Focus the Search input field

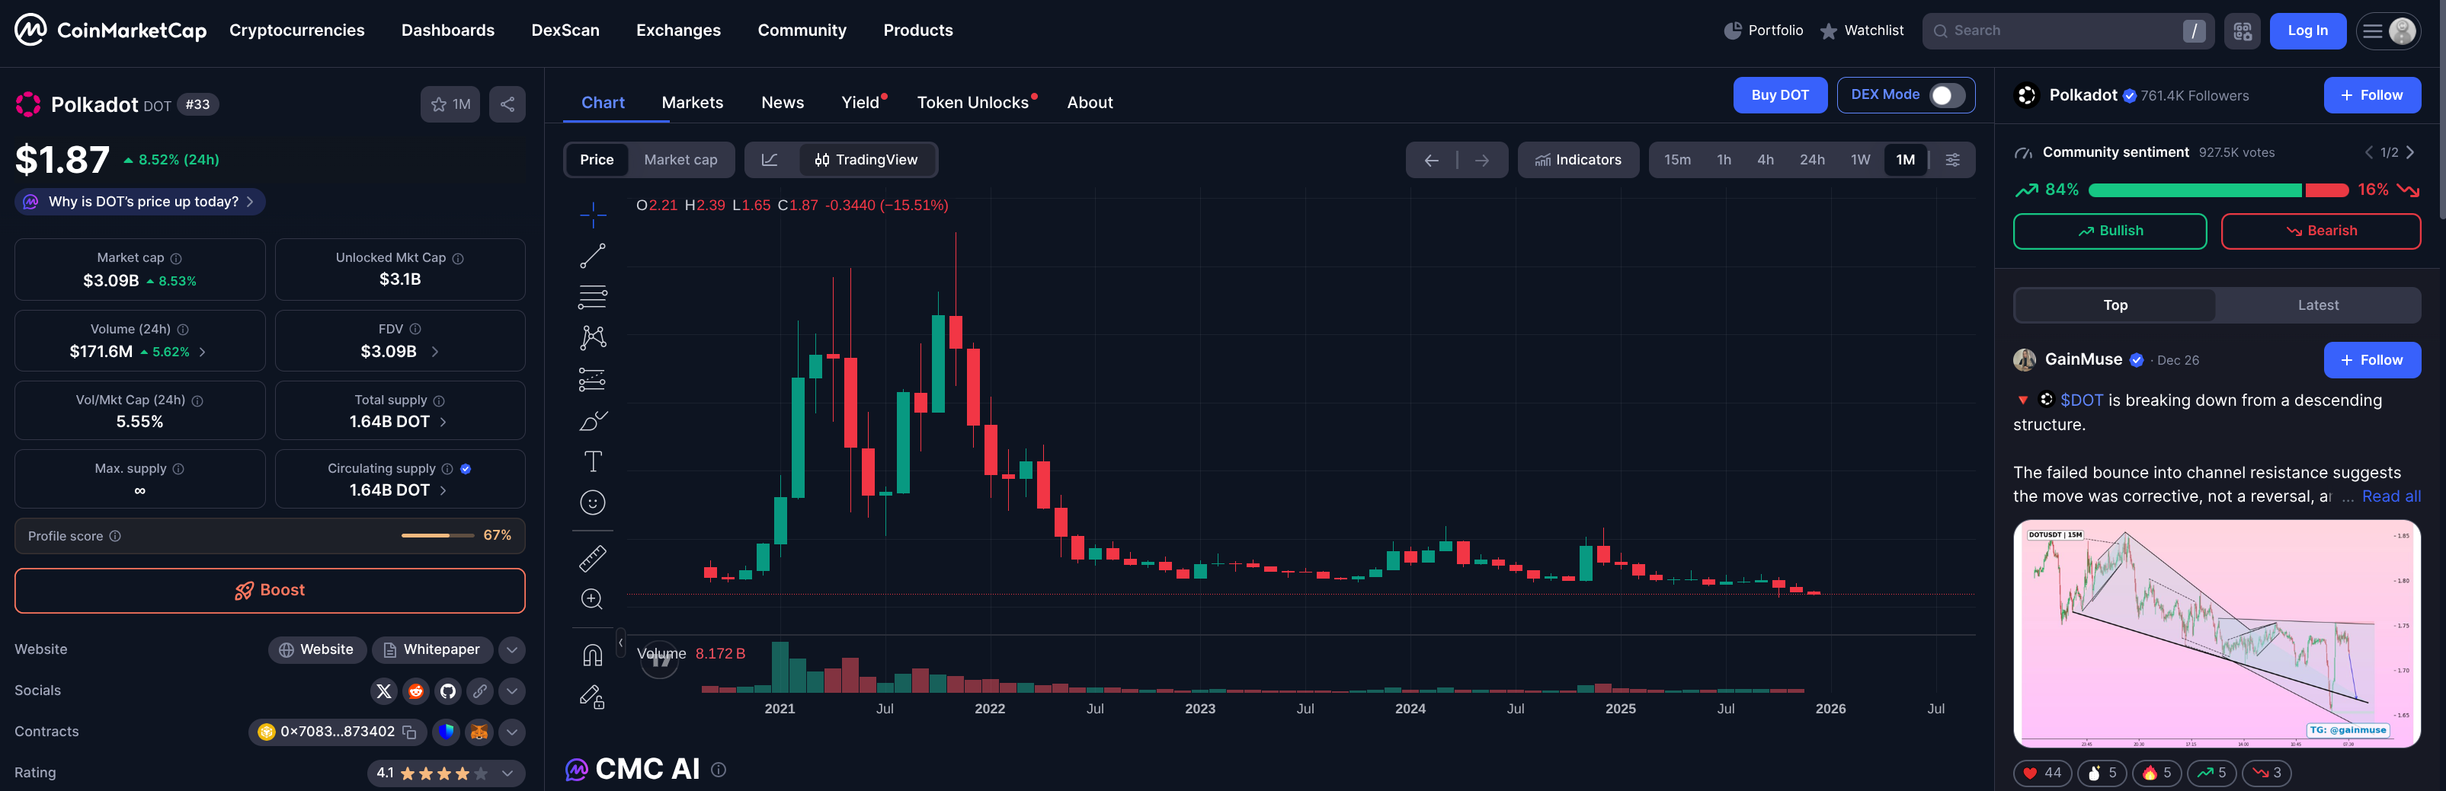2068,31
